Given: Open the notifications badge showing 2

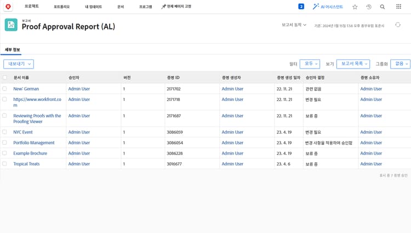Looking at the screenshot, I should point(301,7).
